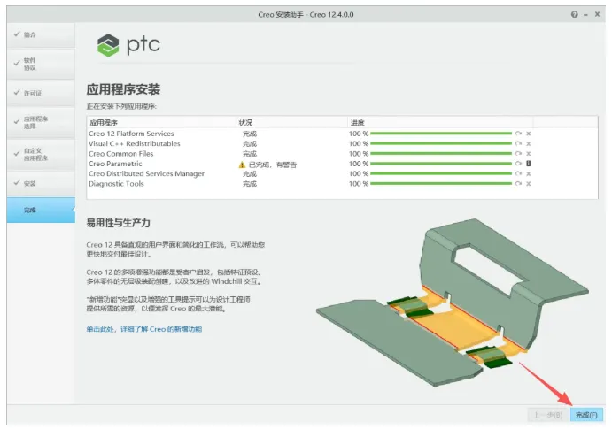Viewport: 612px width, 429px height.
Task: Click the 应用程序安装 heading
Action: [x=123, y=89]
